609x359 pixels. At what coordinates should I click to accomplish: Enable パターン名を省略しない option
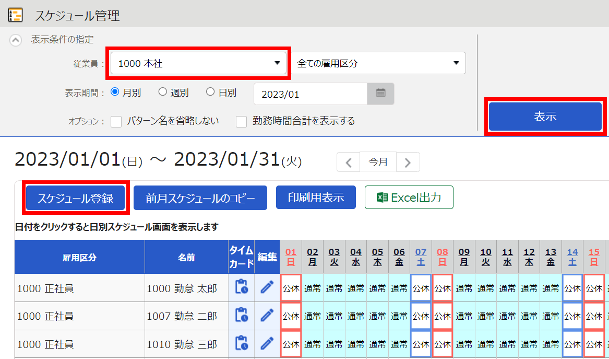tap(116, 121)
